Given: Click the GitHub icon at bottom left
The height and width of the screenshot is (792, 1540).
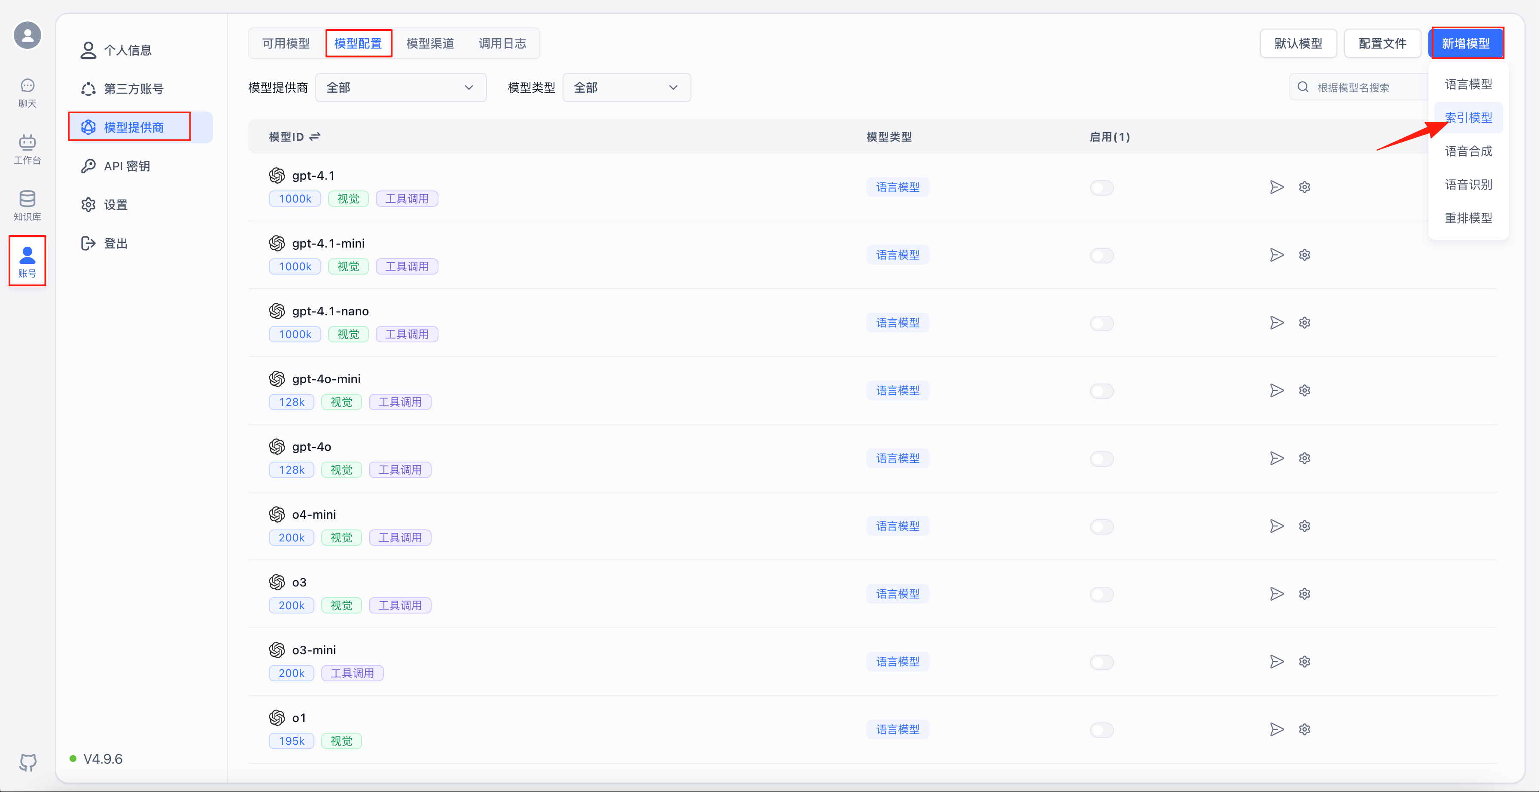Looking at the screenshot, I should pos(27,762).
